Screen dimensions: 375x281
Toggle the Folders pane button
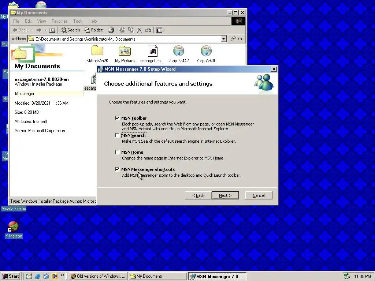tap(94, 30)
